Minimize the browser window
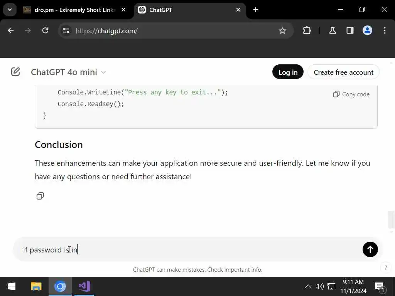This screenshot has height=296, width=395. pos(340,10)
